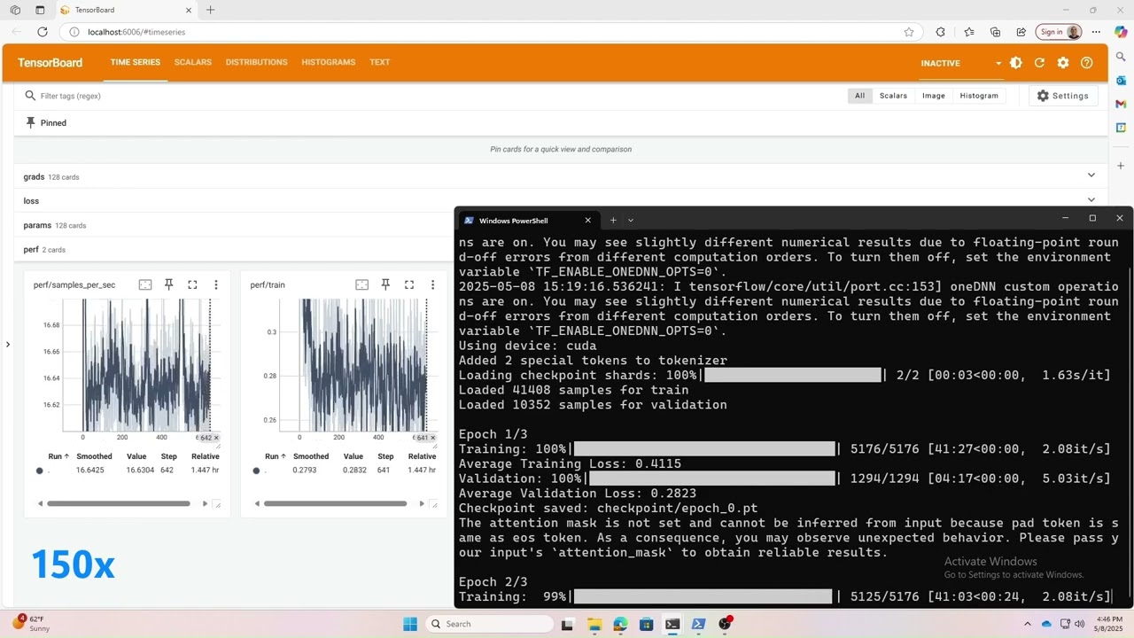Select the Windows PowerShell terminal tab
Viewport: 1134px width, 638px height.
click(529, 220)
